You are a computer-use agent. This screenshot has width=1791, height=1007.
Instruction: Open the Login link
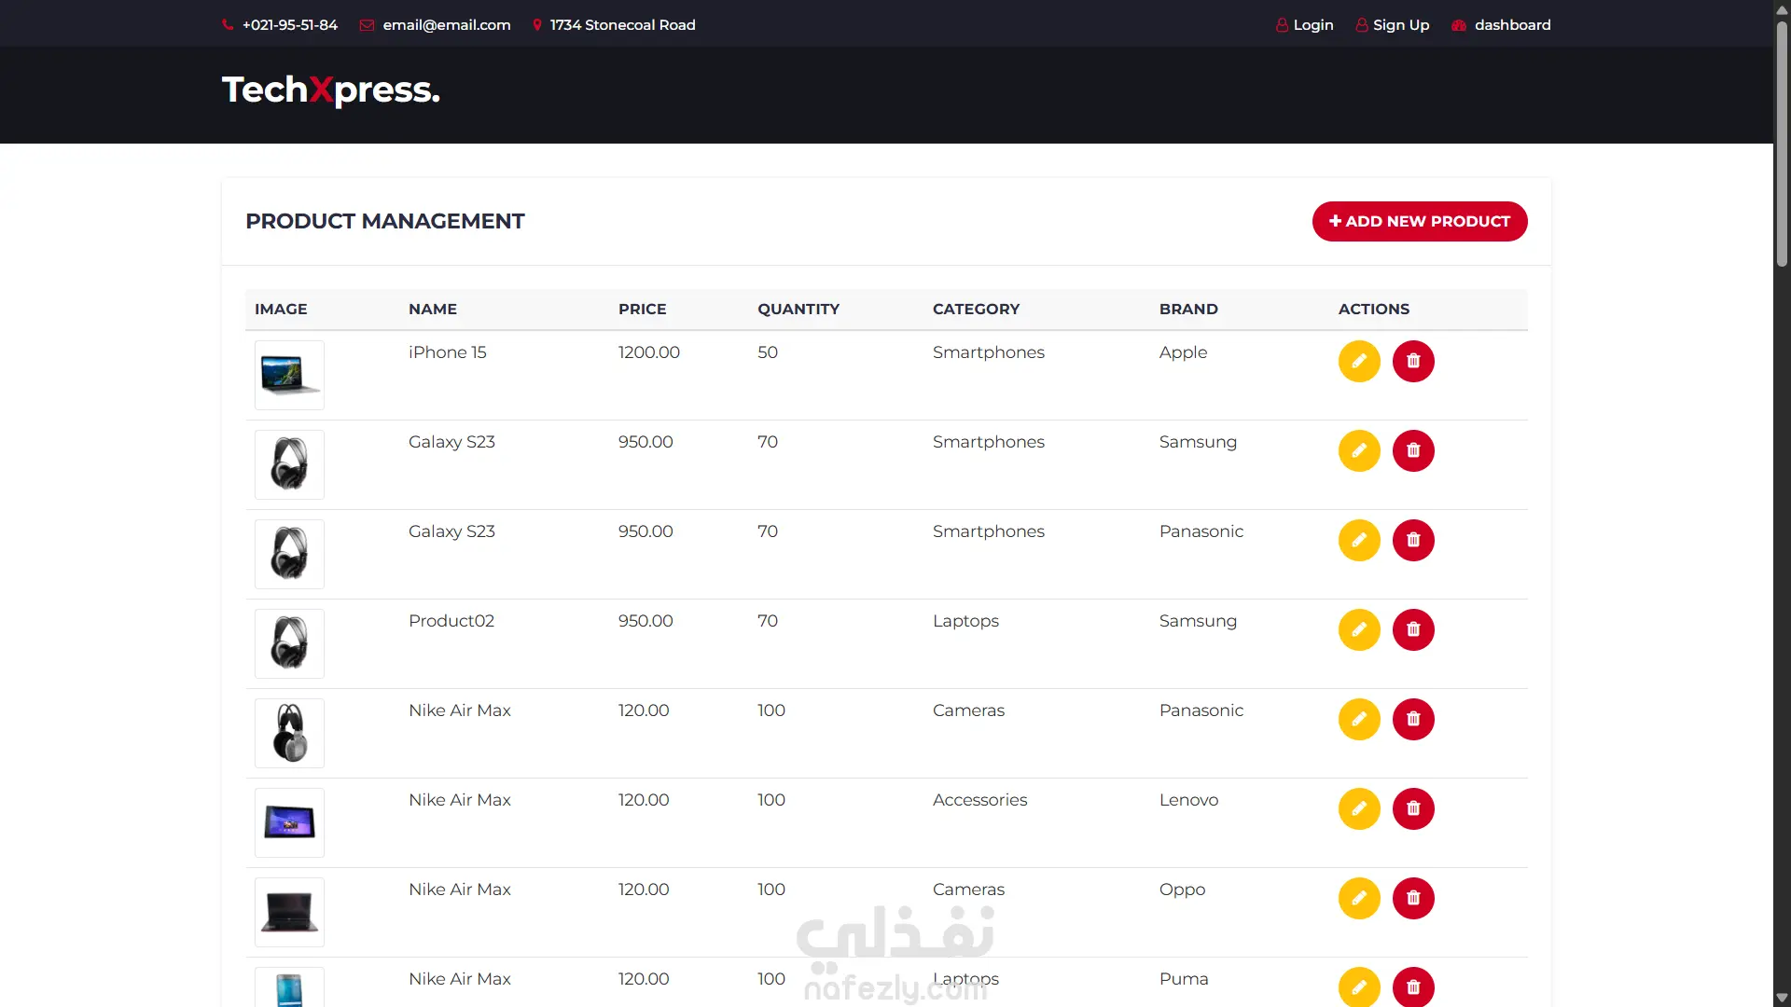[x=1305, y=25]
